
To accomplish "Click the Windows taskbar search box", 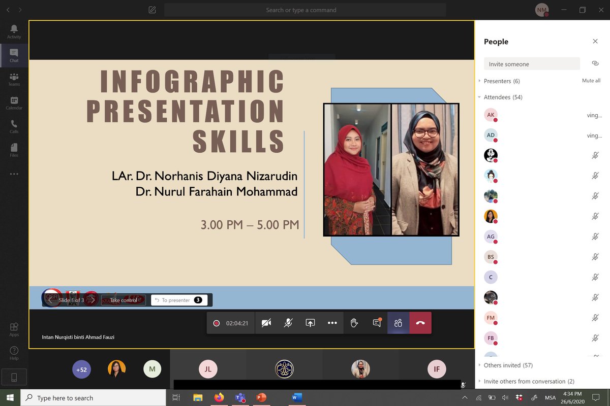I will pos(93,398).
